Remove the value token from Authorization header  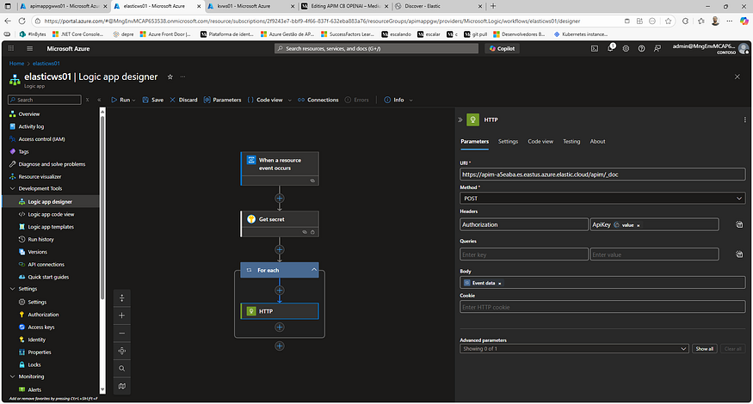639,225
